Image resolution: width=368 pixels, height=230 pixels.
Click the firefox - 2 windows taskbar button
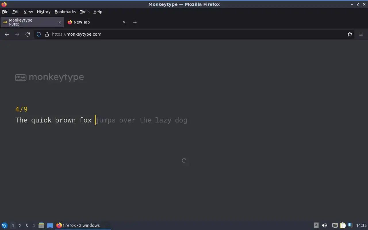click(x=83, y=225)
